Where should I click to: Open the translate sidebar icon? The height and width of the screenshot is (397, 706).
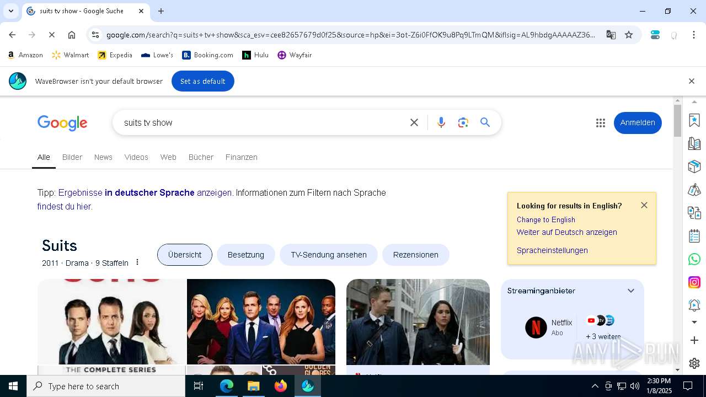point(694,213)
